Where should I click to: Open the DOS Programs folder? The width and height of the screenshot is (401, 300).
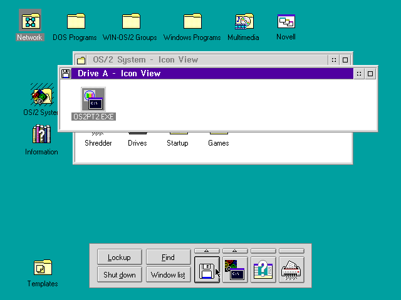click(76, 21)
